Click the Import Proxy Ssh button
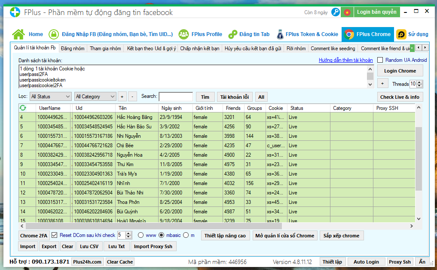Image resolution: width=437 pixels, height=270 pixels. coord(153,246)
